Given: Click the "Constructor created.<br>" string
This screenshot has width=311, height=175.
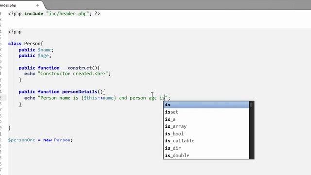Looking at the screenshot, I should click(x=73, y=74).
